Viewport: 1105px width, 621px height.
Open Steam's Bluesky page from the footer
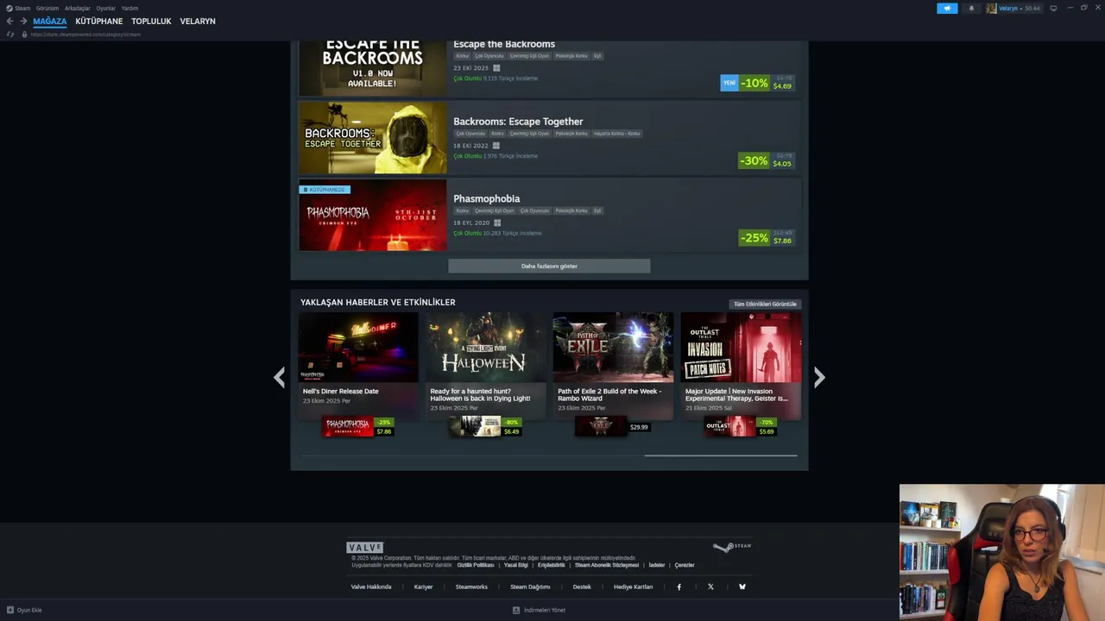pyautogui.click(x=742, y=586)
